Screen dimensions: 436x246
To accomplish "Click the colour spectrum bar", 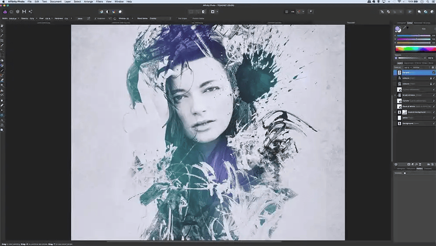I will pyautogui.click(x=416, y=49).
